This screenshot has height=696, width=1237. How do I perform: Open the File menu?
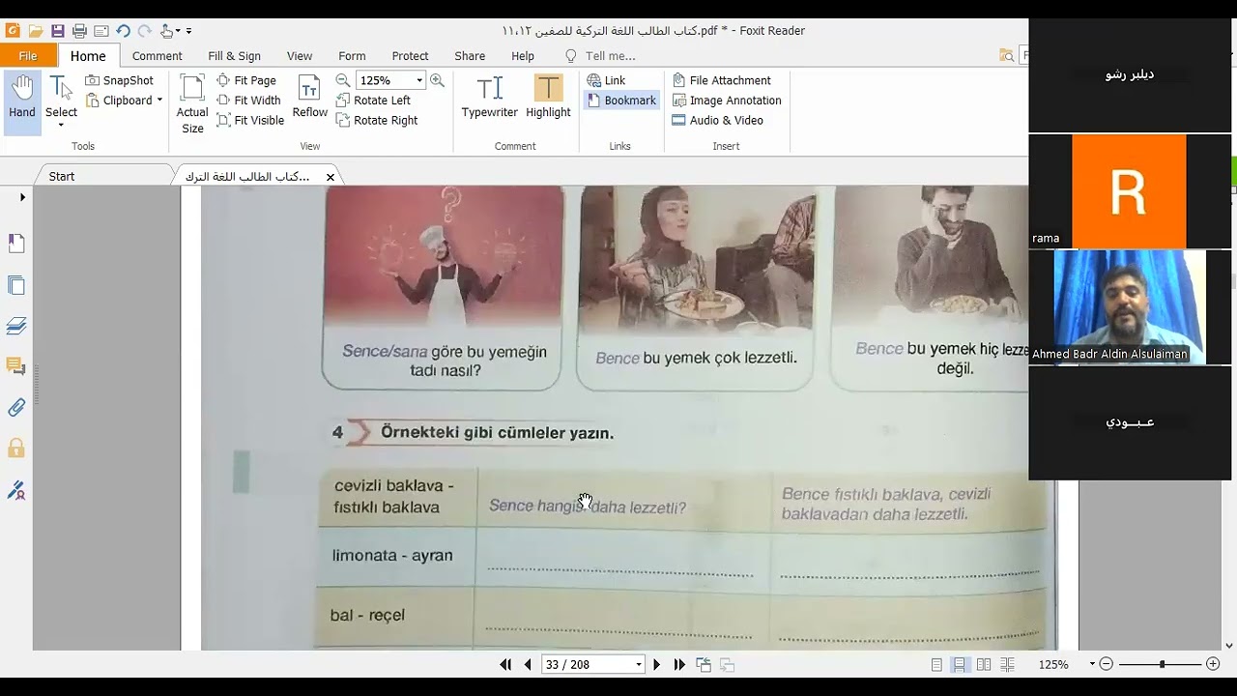(x=28, y=56)
